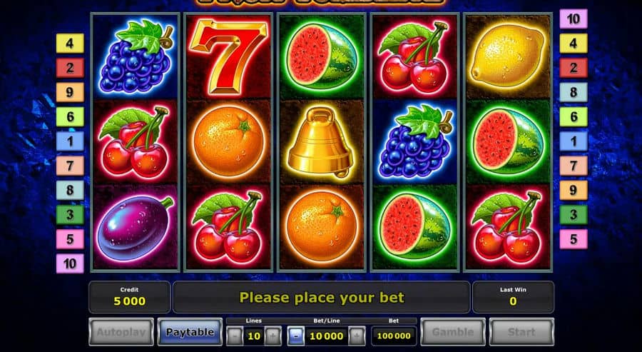Click the red 7 symbol
The image size is (642, 352).
pos(228,56)
